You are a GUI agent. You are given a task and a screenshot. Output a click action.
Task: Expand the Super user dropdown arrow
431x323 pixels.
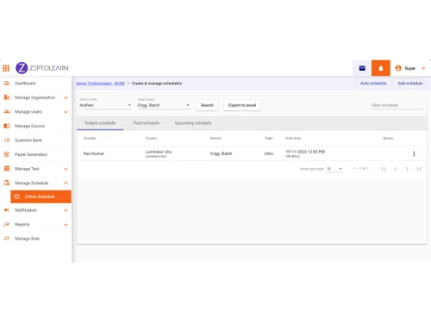click(x=423, y=68)
